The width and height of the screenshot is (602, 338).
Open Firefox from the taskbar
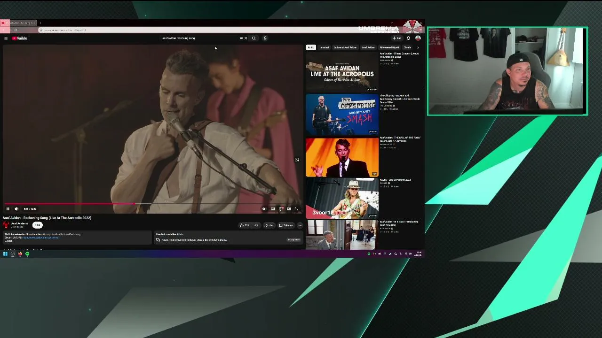click(x=20, y=254)
